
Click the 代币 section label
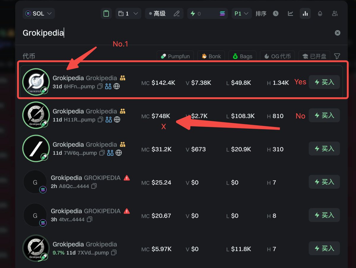click(x=29, y=56)
